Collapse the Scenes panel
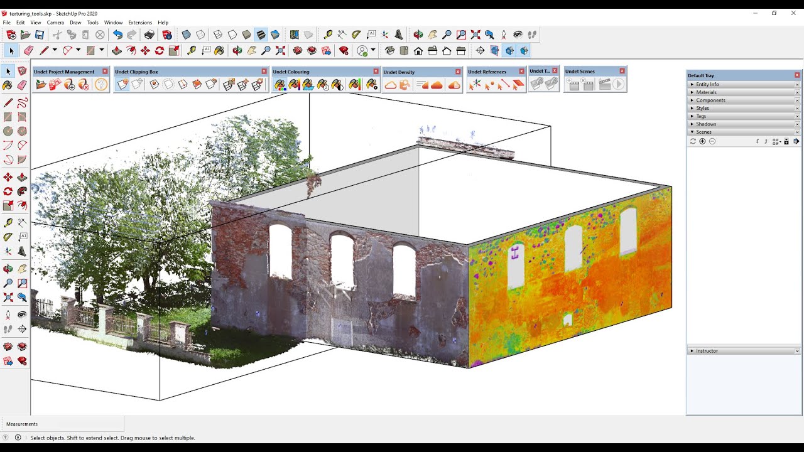This screenshot has width=804, height=452. (x=744, y=132)
